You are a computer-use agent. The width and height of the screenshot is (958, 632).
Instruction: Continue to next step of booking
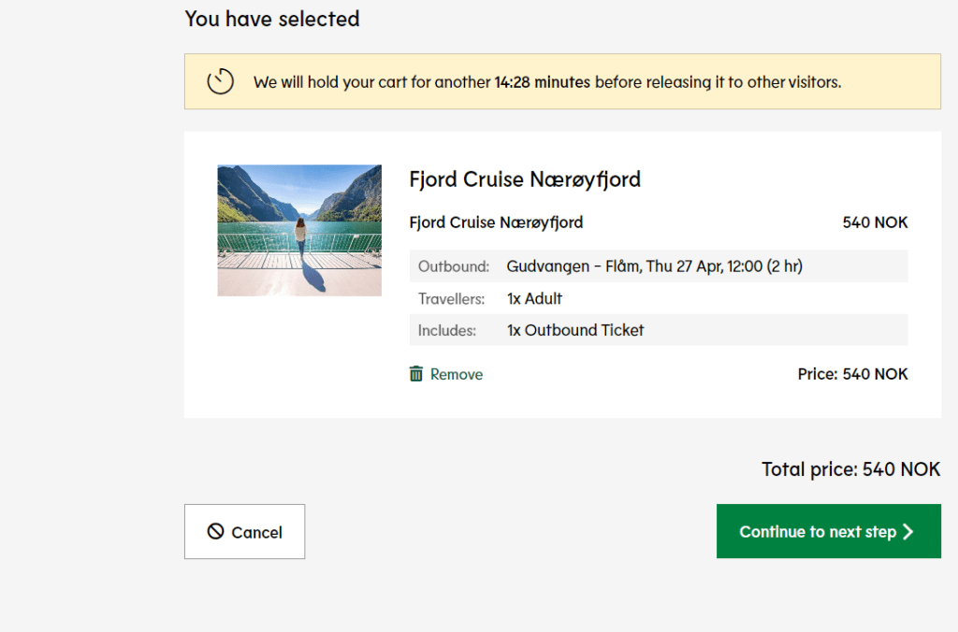pyautogui.click(x=828, y=531)
